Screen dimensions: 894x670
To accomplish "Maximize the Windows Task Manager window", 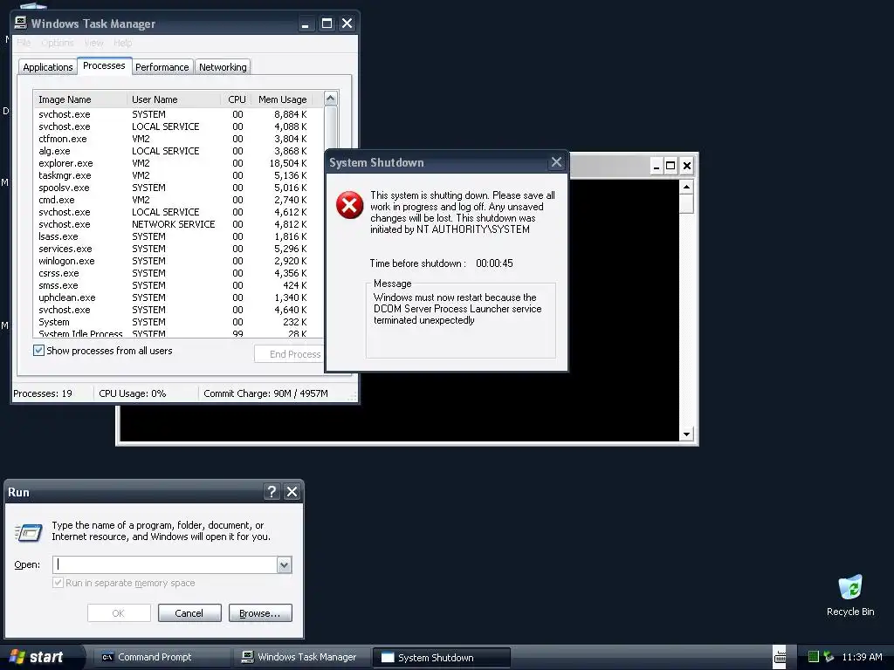I will tap(327, 24).
